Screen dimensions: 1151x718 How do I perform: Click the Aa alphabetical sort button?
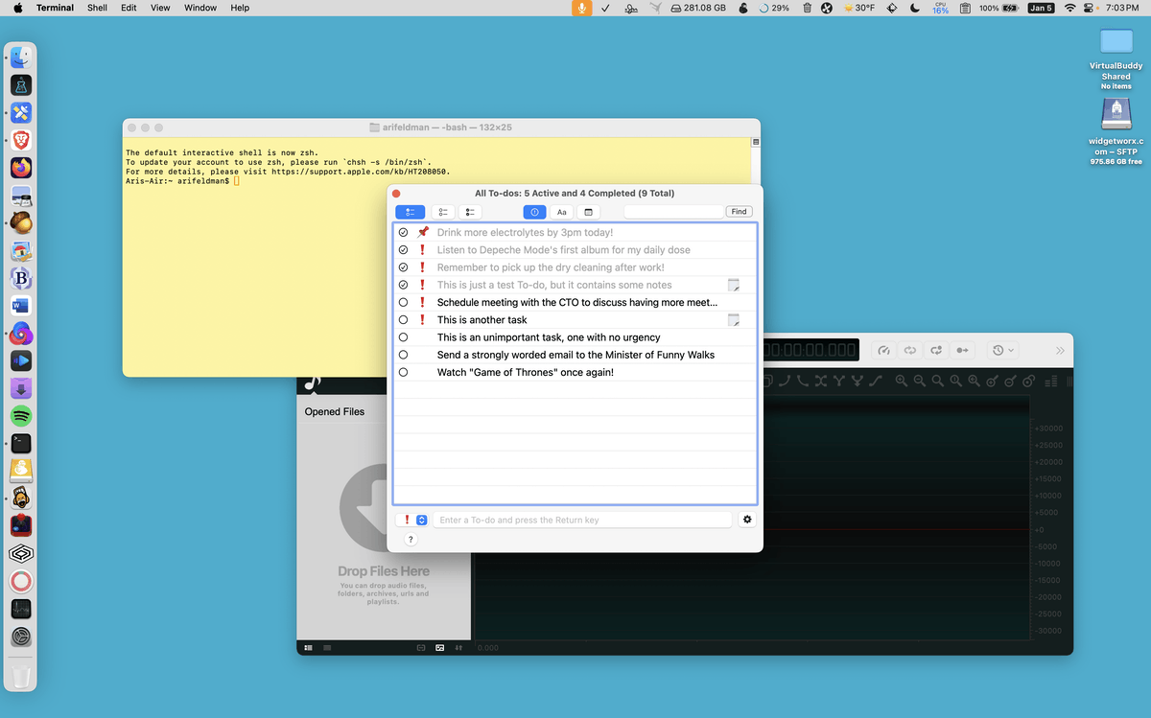point(562,212)
